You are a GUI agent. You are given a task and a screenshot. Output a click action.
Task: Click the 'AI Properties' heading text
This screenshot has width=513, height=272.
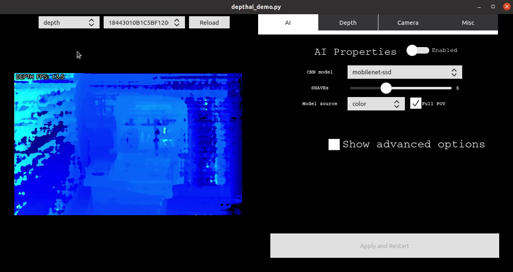point(355,52)
